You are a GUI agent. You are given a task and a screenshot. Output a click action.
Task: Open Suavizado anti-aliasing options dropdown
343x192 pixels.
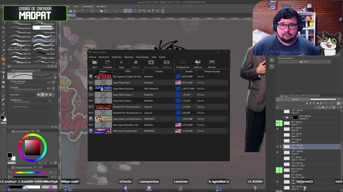(54, 95)
